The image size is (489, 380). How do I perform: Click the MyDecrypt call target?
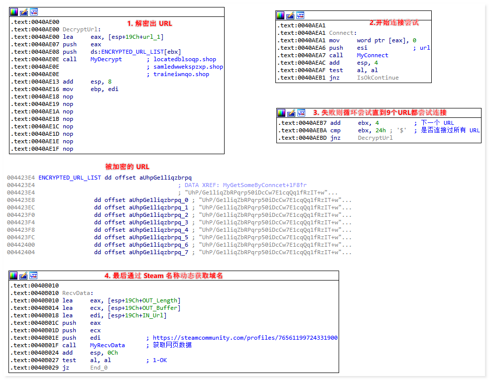coord(106,59)
